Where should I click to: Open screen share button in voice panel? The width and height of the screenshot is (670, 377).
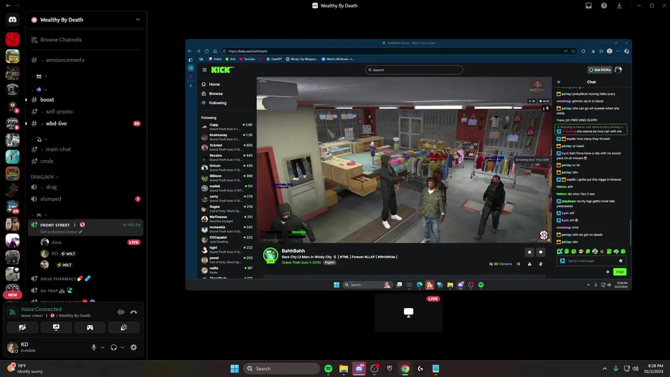(x=56, y=327)
